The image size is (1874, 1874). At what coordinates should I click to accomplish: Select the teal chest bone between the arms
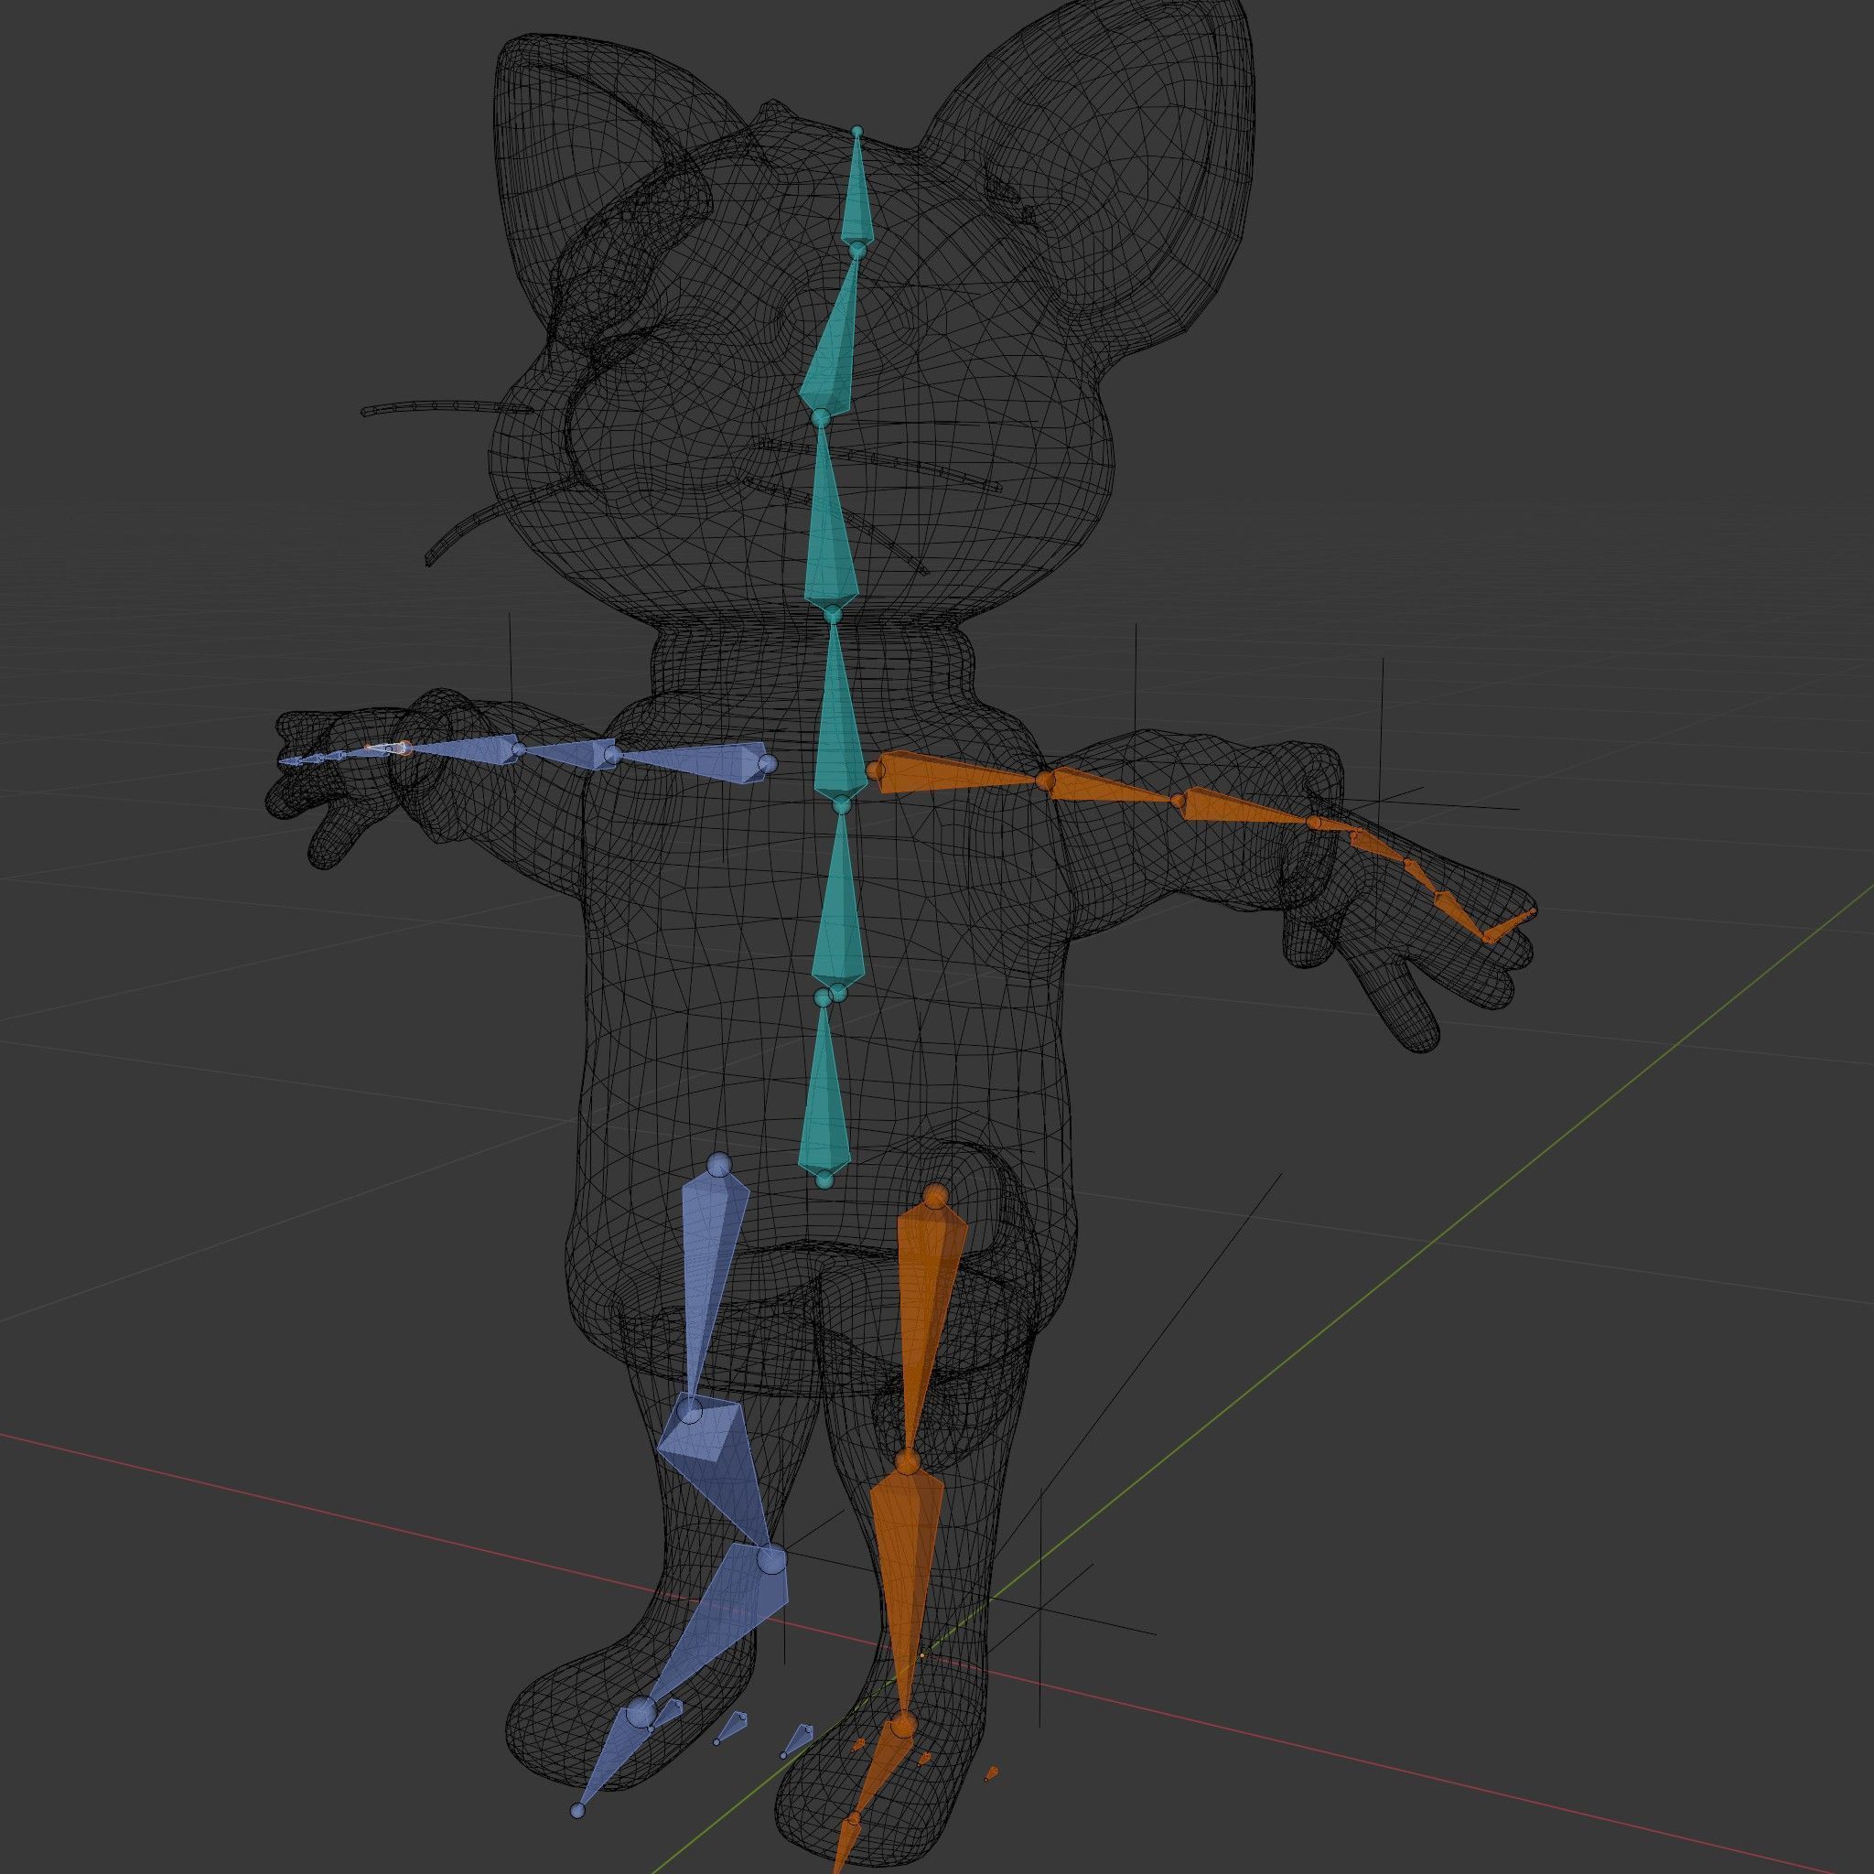tap(840, 713)
